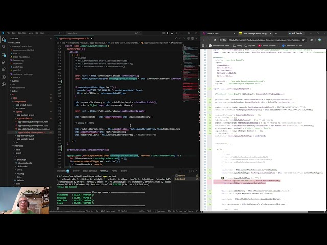Click the Chrome reload button
Viewport: 327px width, 245px height.
[x=215, y=40]
